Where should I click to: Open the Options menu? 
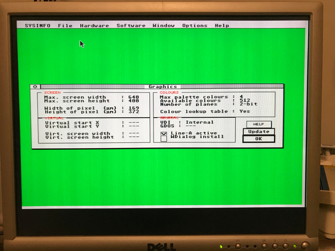coord(194,26)
